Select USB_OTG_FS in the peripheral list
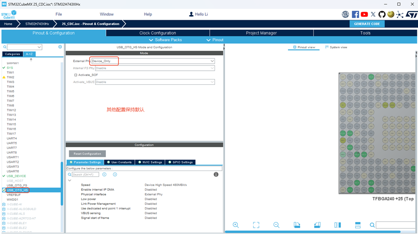 [x=17, y=185]
